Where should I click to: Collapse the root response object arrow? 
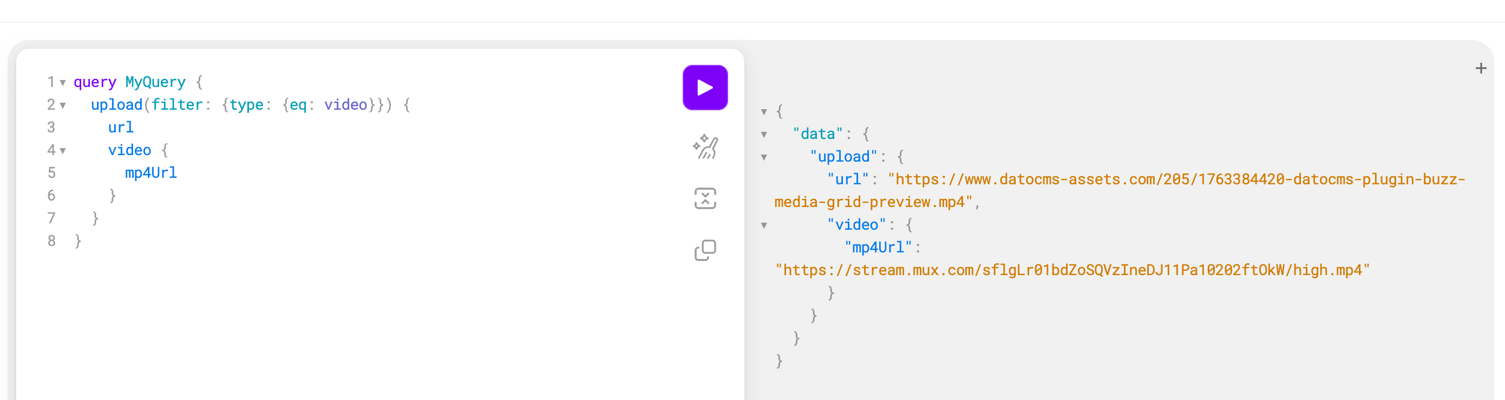(x=764, y=112)
